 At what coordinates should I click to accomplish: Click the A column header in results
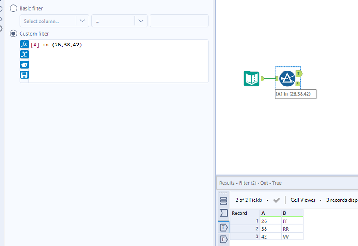tap(271, 213)
